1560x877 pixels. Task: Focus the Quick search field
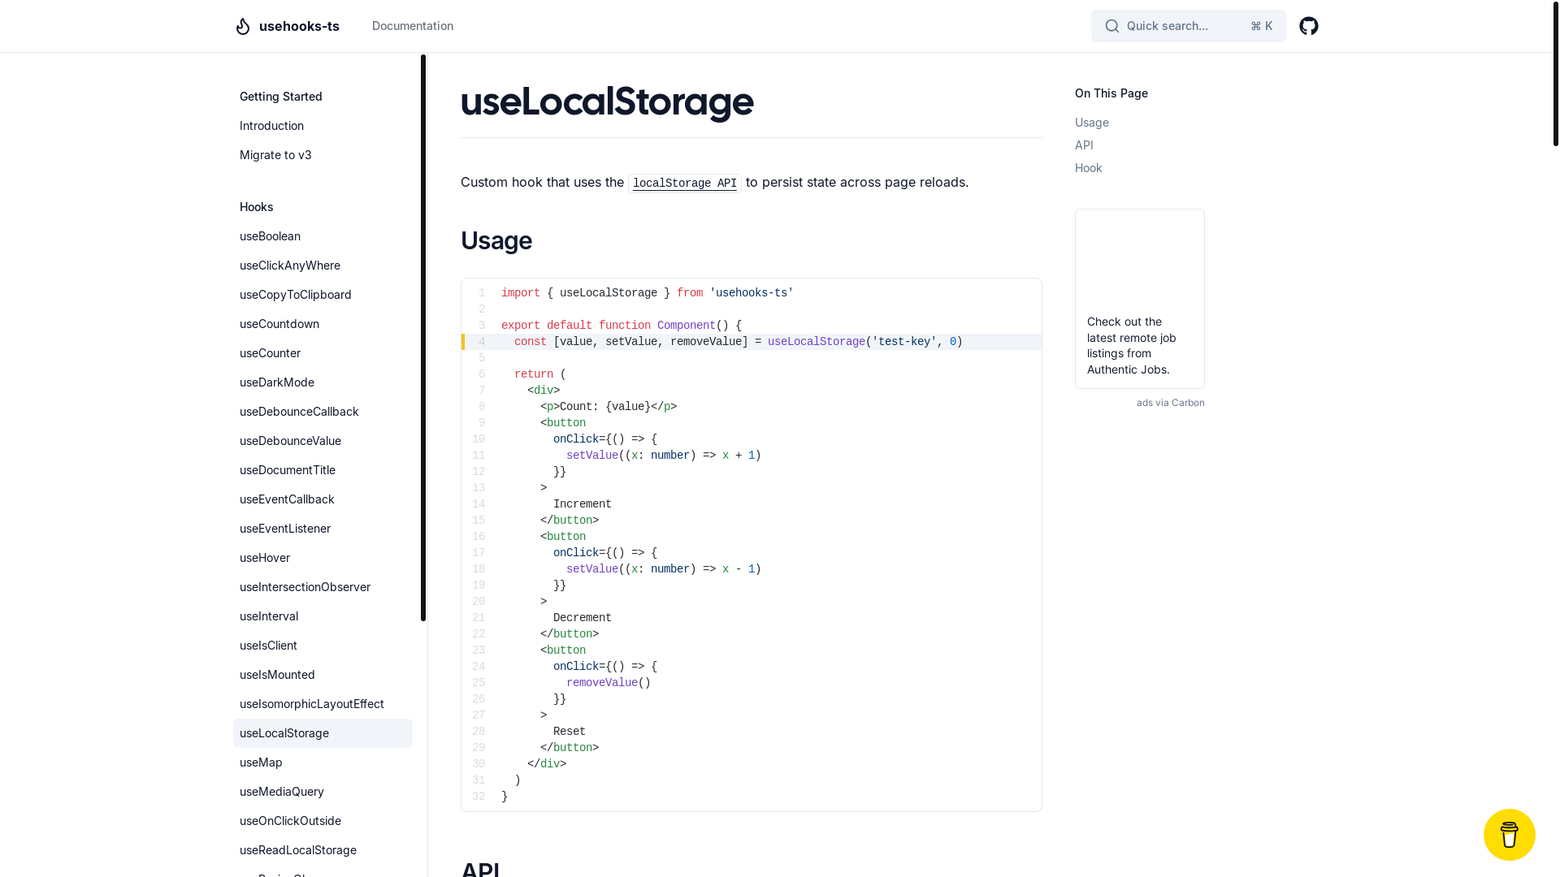(1188, 26)
